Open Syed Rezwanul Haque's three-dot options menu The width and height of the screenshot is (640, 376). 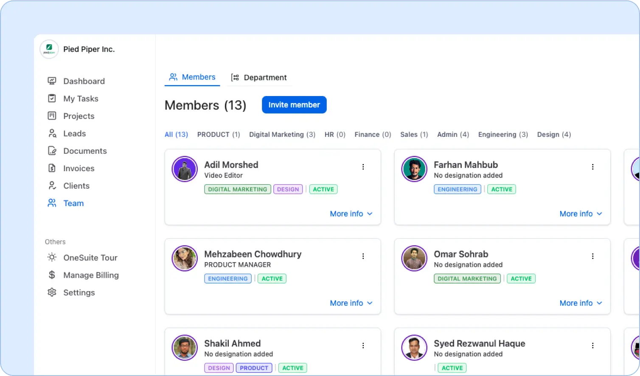tap(592, 345)
